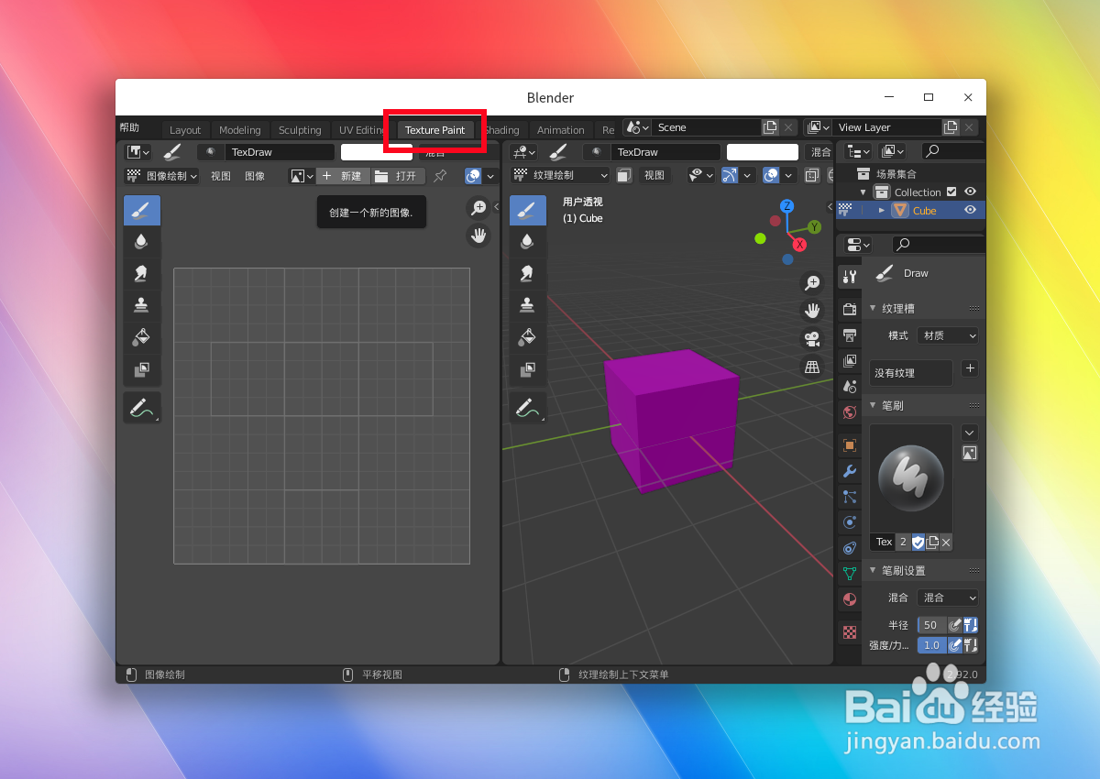This screenshot has width=1100, height=779.
Task: Open the Modeling workspace tab
Action: click(240, 130)
